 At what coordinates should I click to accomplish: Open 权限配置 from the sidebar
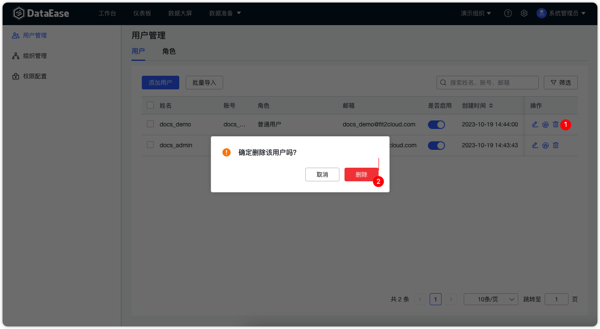coord(34,76)
